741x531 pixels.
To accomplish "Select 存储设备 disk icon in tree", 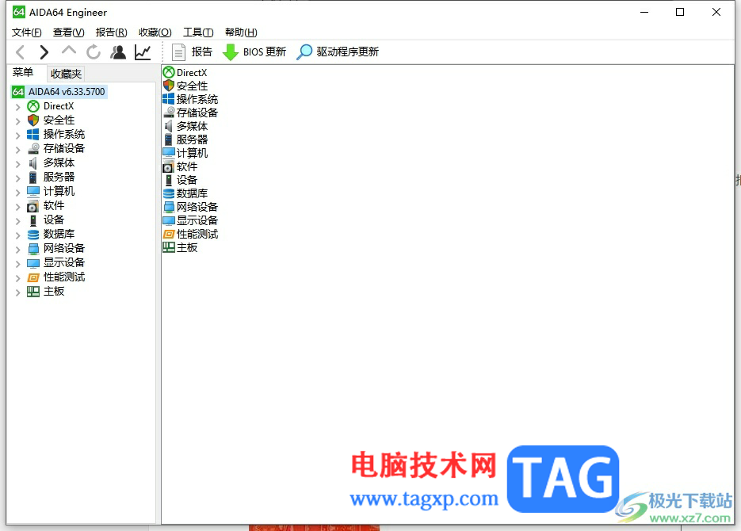I will (33, 149).
